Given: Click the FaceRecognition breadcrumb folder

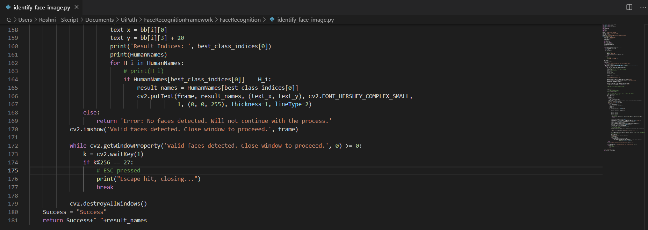Looking at the screenshot, I should click(x=240, y=20).
